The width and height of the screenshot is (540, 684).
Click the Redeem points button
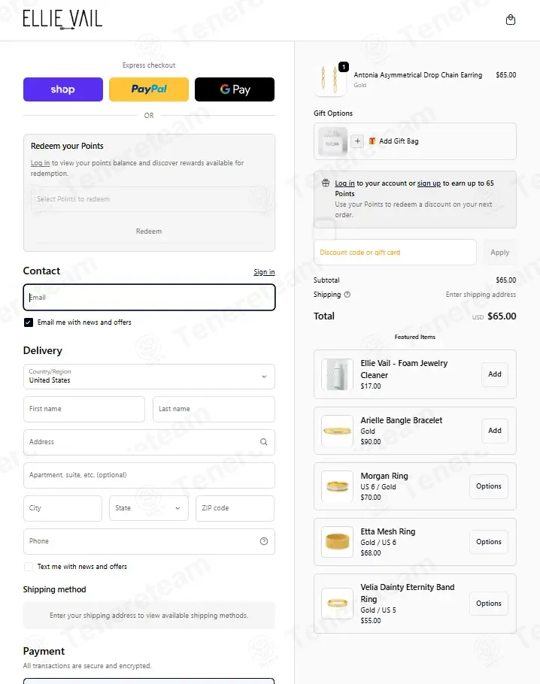click(x=149, y=232)
